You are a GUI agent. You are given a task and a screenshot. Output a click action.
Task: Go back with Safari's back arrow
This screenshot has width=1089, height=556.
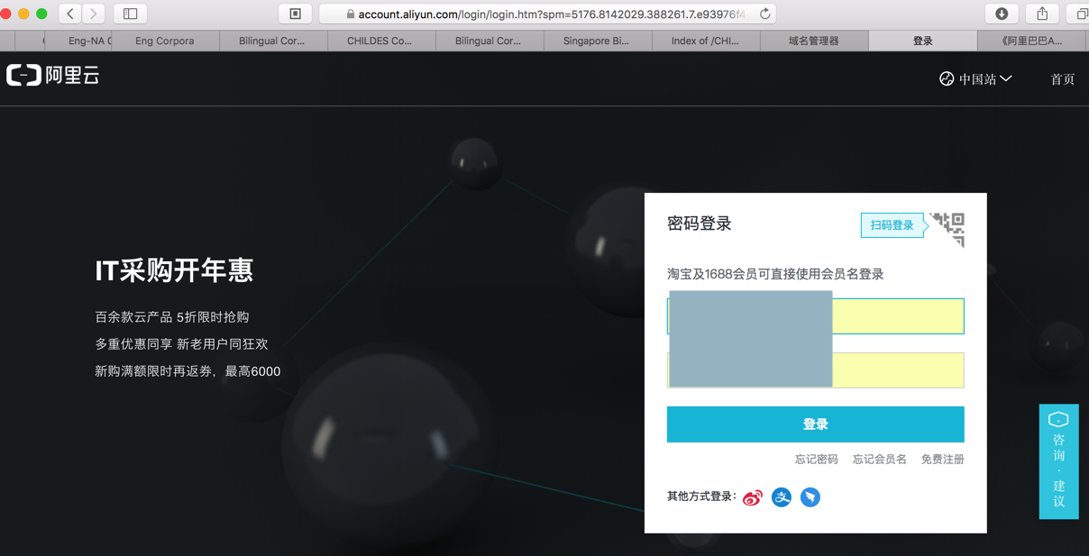(70, 14)
